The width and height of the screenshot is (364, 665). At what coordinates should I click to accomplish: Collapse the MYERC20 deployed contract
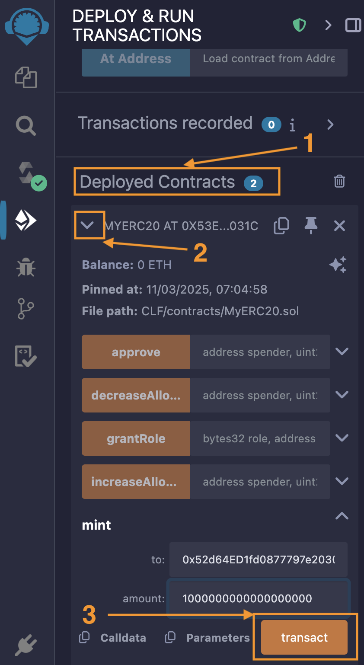[x=88, y=225]
